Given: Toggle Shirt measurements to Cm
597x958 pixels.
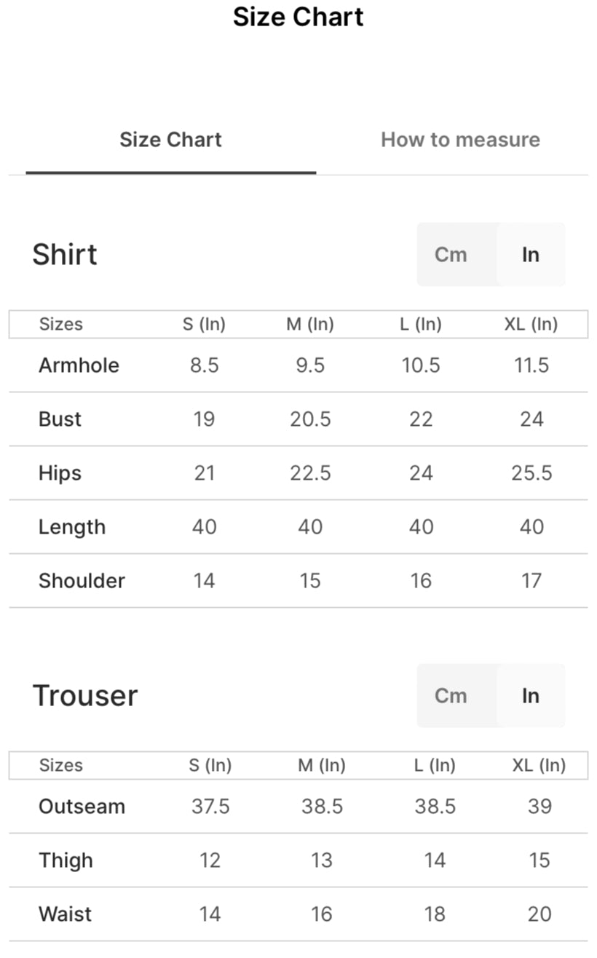Looking at the screenshot, I should point(451,254).
